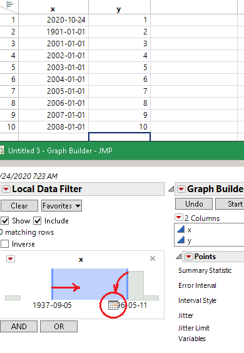Select column x continuous icon in column list
Viewport: 244px width, 353px height.
tap(181, 230)
